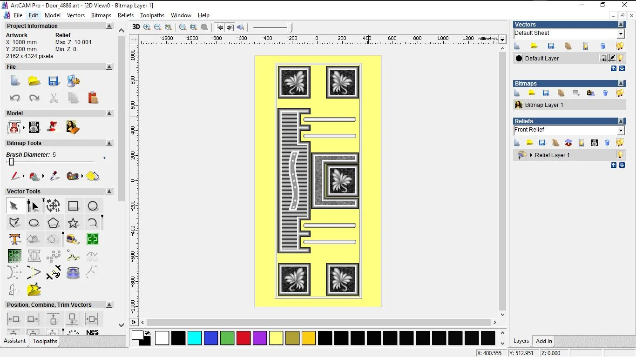Choose the Create Rectangle vector tool
The width and height of the screenshot is (636, 357).
(73, 205)
